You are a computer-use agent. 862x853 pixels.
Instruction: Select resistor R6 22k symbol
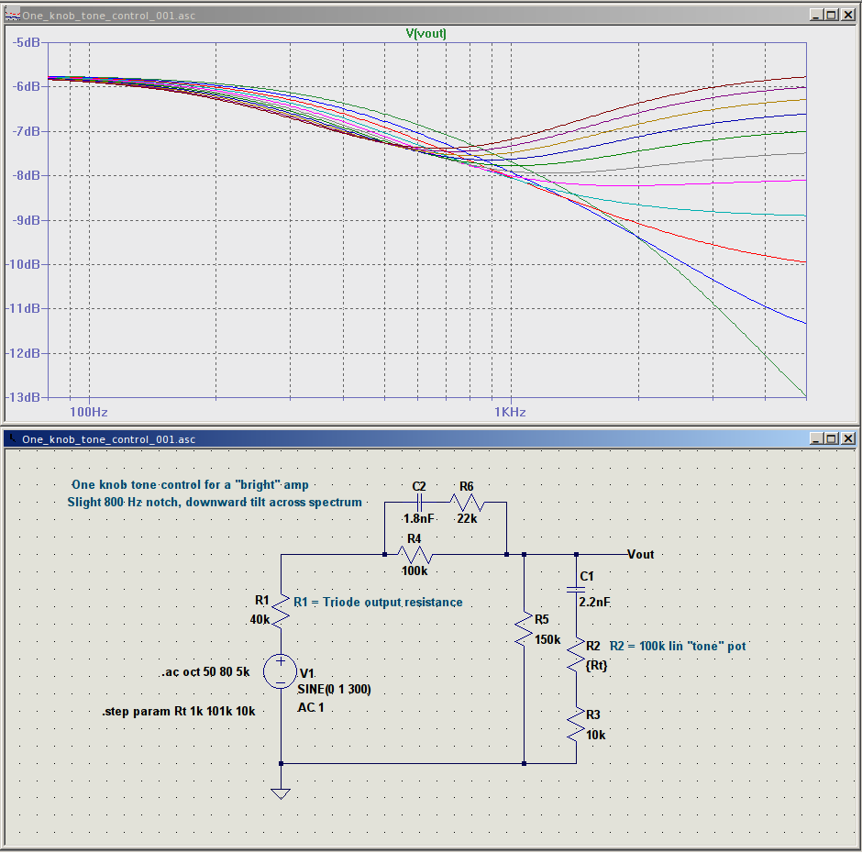pyautogui.click(x=467, y=502)
